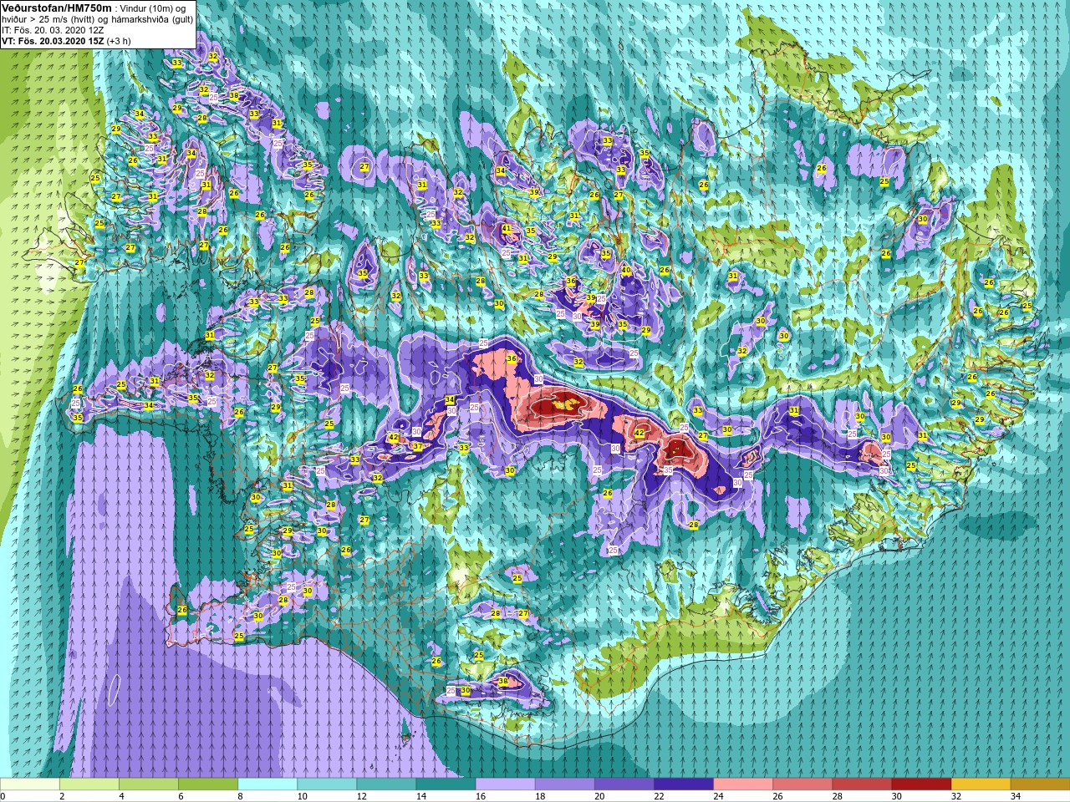Click the legend tick label '24'

click(718, 796)
